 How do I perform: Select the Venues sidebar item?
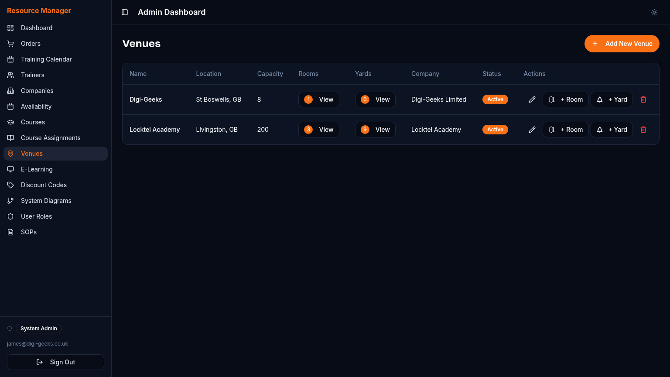coord(55,154)
